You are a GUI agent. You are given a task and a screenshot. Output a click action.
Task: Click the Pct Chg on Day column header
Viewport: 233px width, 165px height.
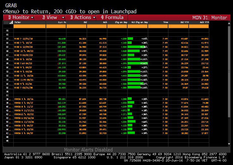pos(140,22)
